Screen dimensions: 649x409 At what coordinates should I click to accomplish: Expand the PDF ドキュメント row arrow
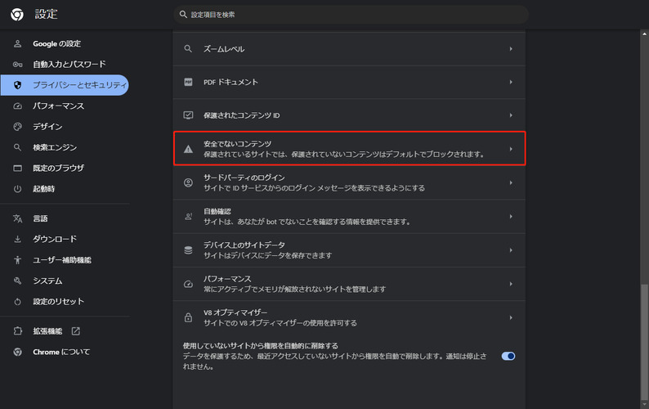[x=511, y=82]
